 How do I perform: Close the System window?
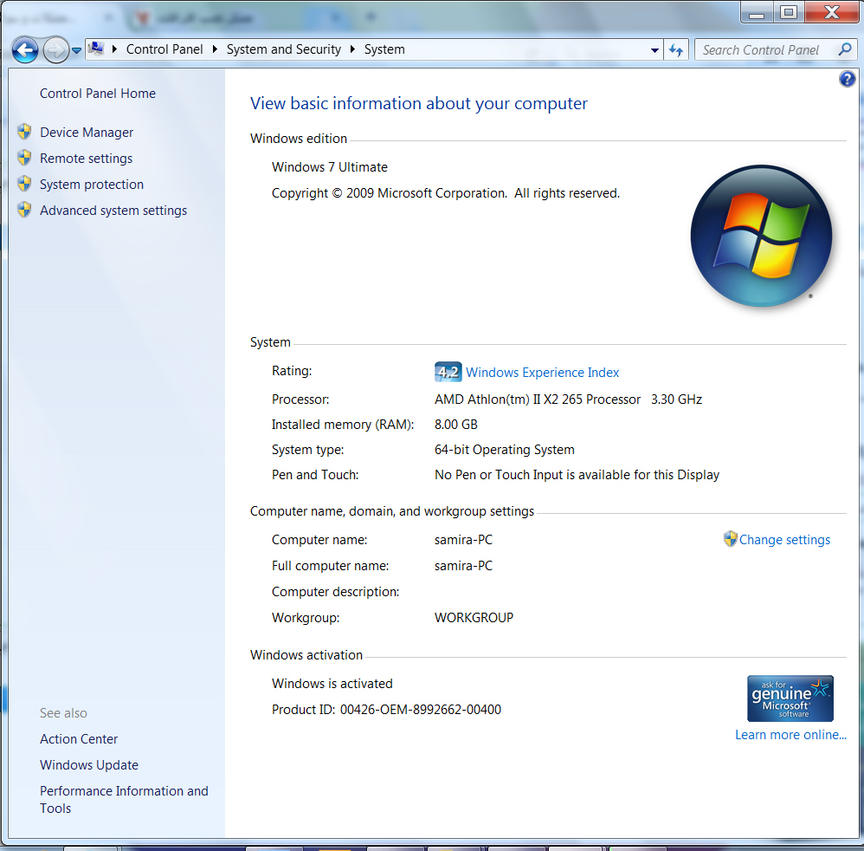(831, 12)
